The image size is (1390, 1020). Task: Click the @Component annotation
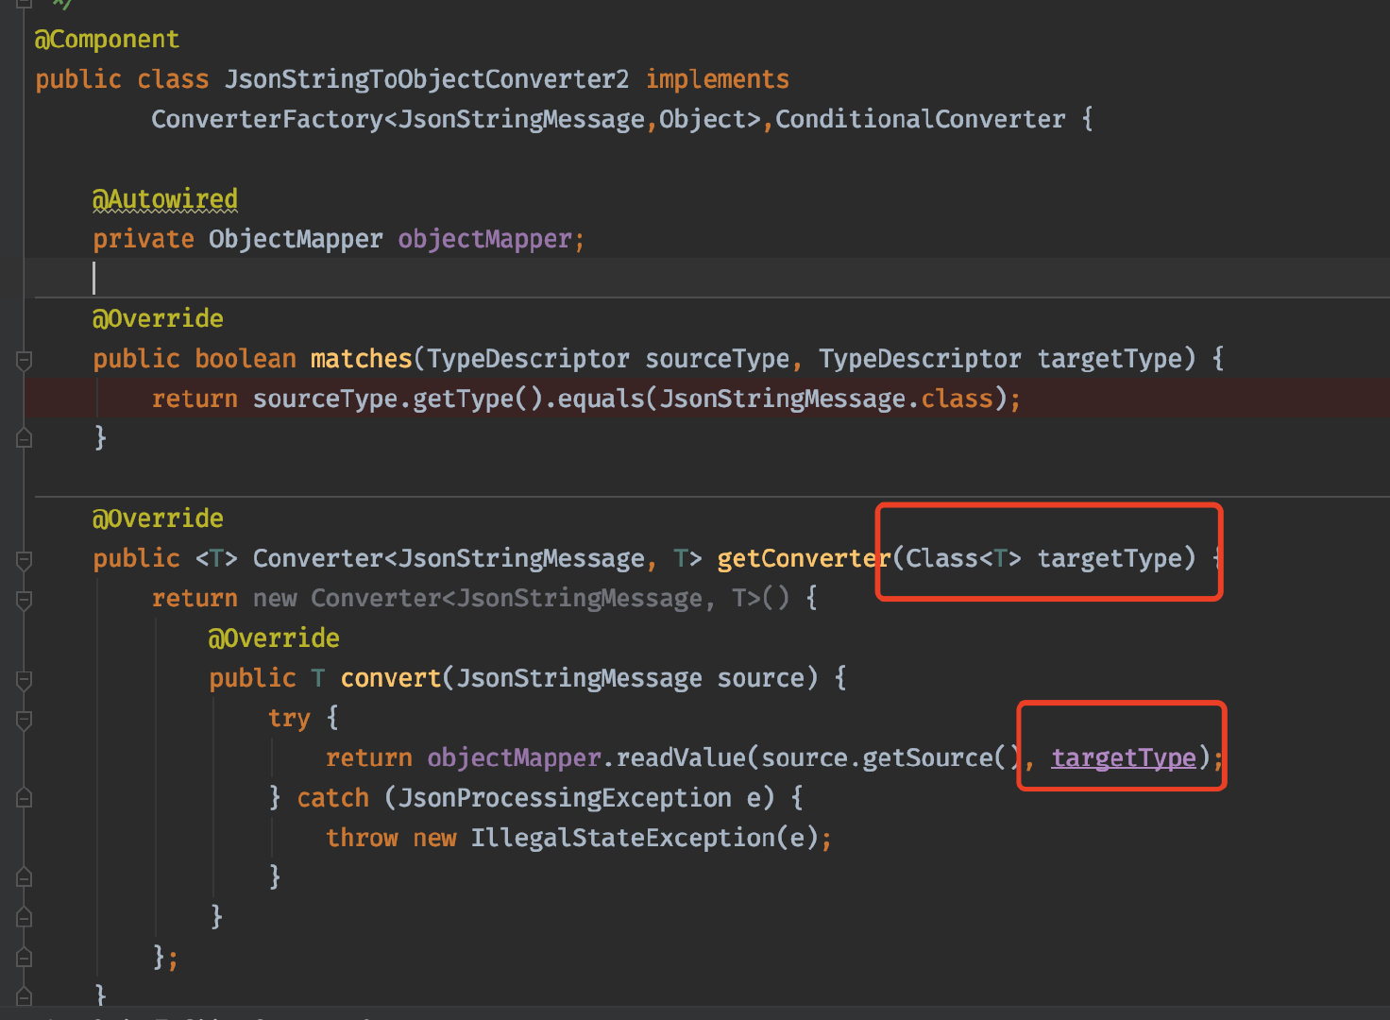tap(107, 40)
